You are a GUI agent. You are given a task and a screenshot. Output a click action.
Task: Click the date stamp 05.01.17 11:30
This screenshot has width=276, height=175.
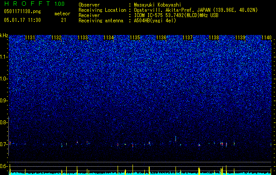click(x=22, y=20)
